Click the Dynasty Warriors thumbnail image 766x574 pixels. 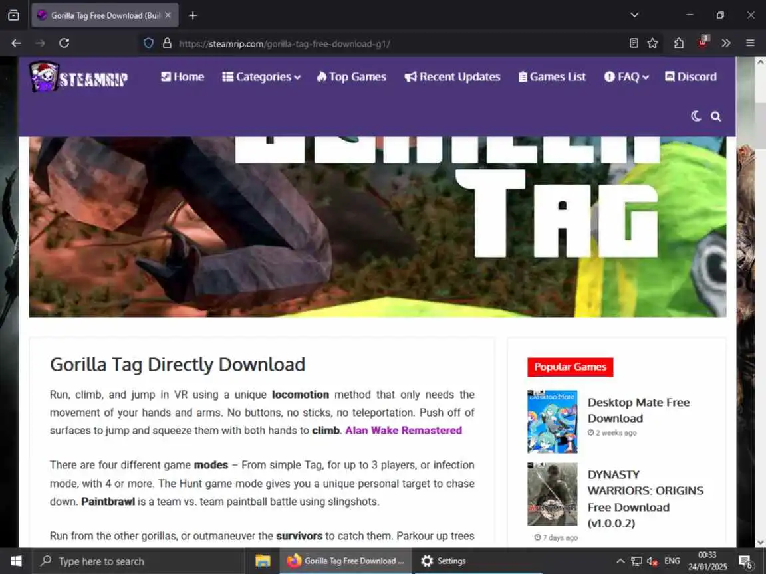click(553, 494)
